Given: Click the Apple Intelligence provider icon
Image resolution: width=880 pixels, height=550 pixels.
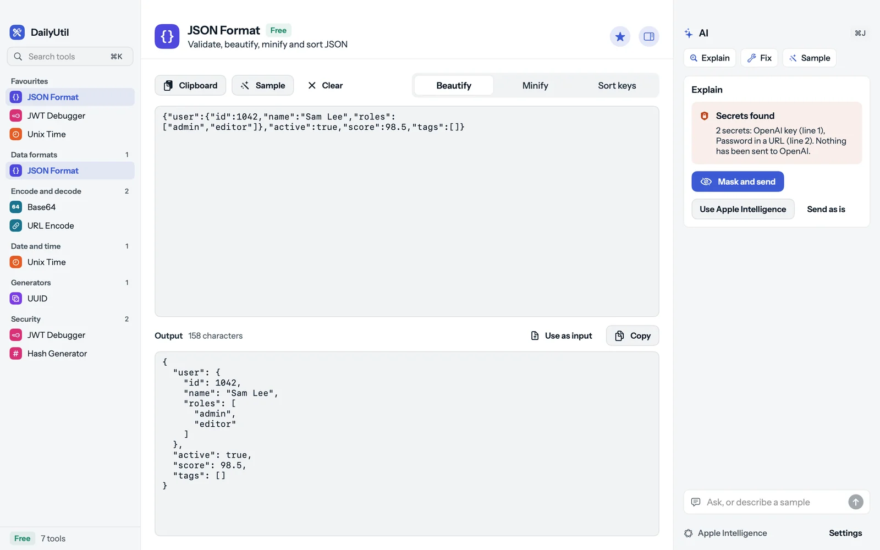Looking at the screenshot, I should [689, 533].
